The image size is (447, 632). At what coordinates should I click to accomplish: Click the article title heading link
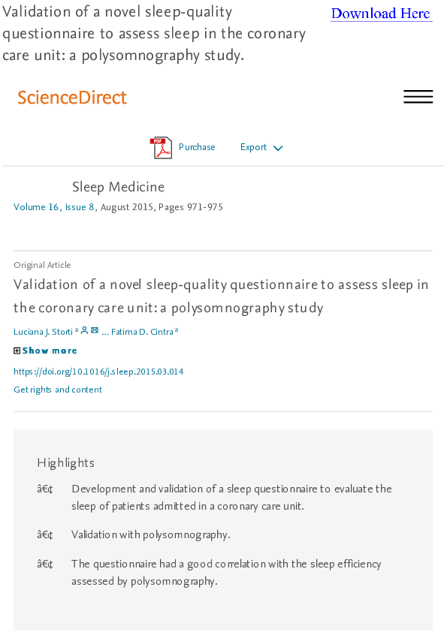pyautogui.click(x=222, y=293)
